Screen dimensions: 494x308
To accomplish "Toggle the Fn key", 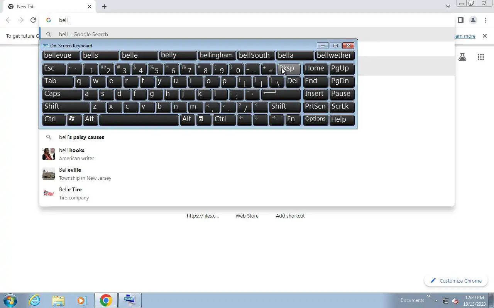I will coord(293,120).
